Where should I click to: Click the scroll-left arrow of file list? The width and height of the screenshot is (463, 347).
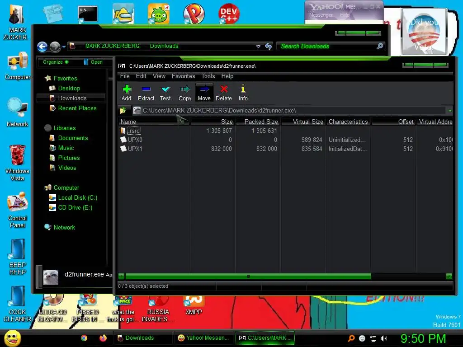click(121, 277)
